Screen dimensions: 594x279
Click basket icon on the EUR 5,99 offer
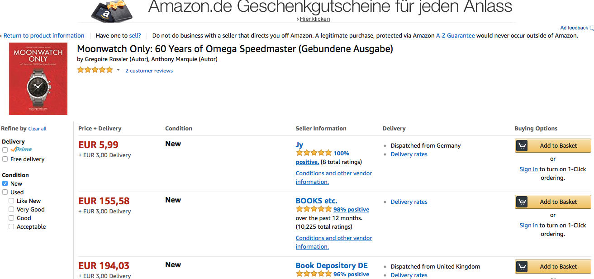pos(522,146)
